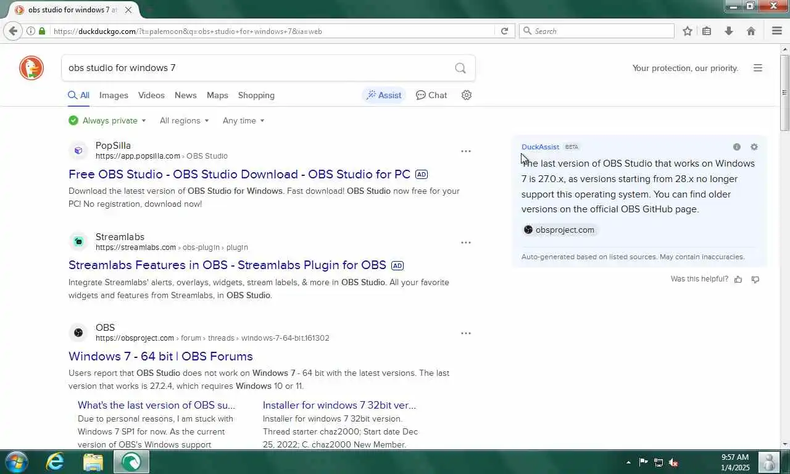
Task: Click the browser back arrow button
Action: click(13, 31)
